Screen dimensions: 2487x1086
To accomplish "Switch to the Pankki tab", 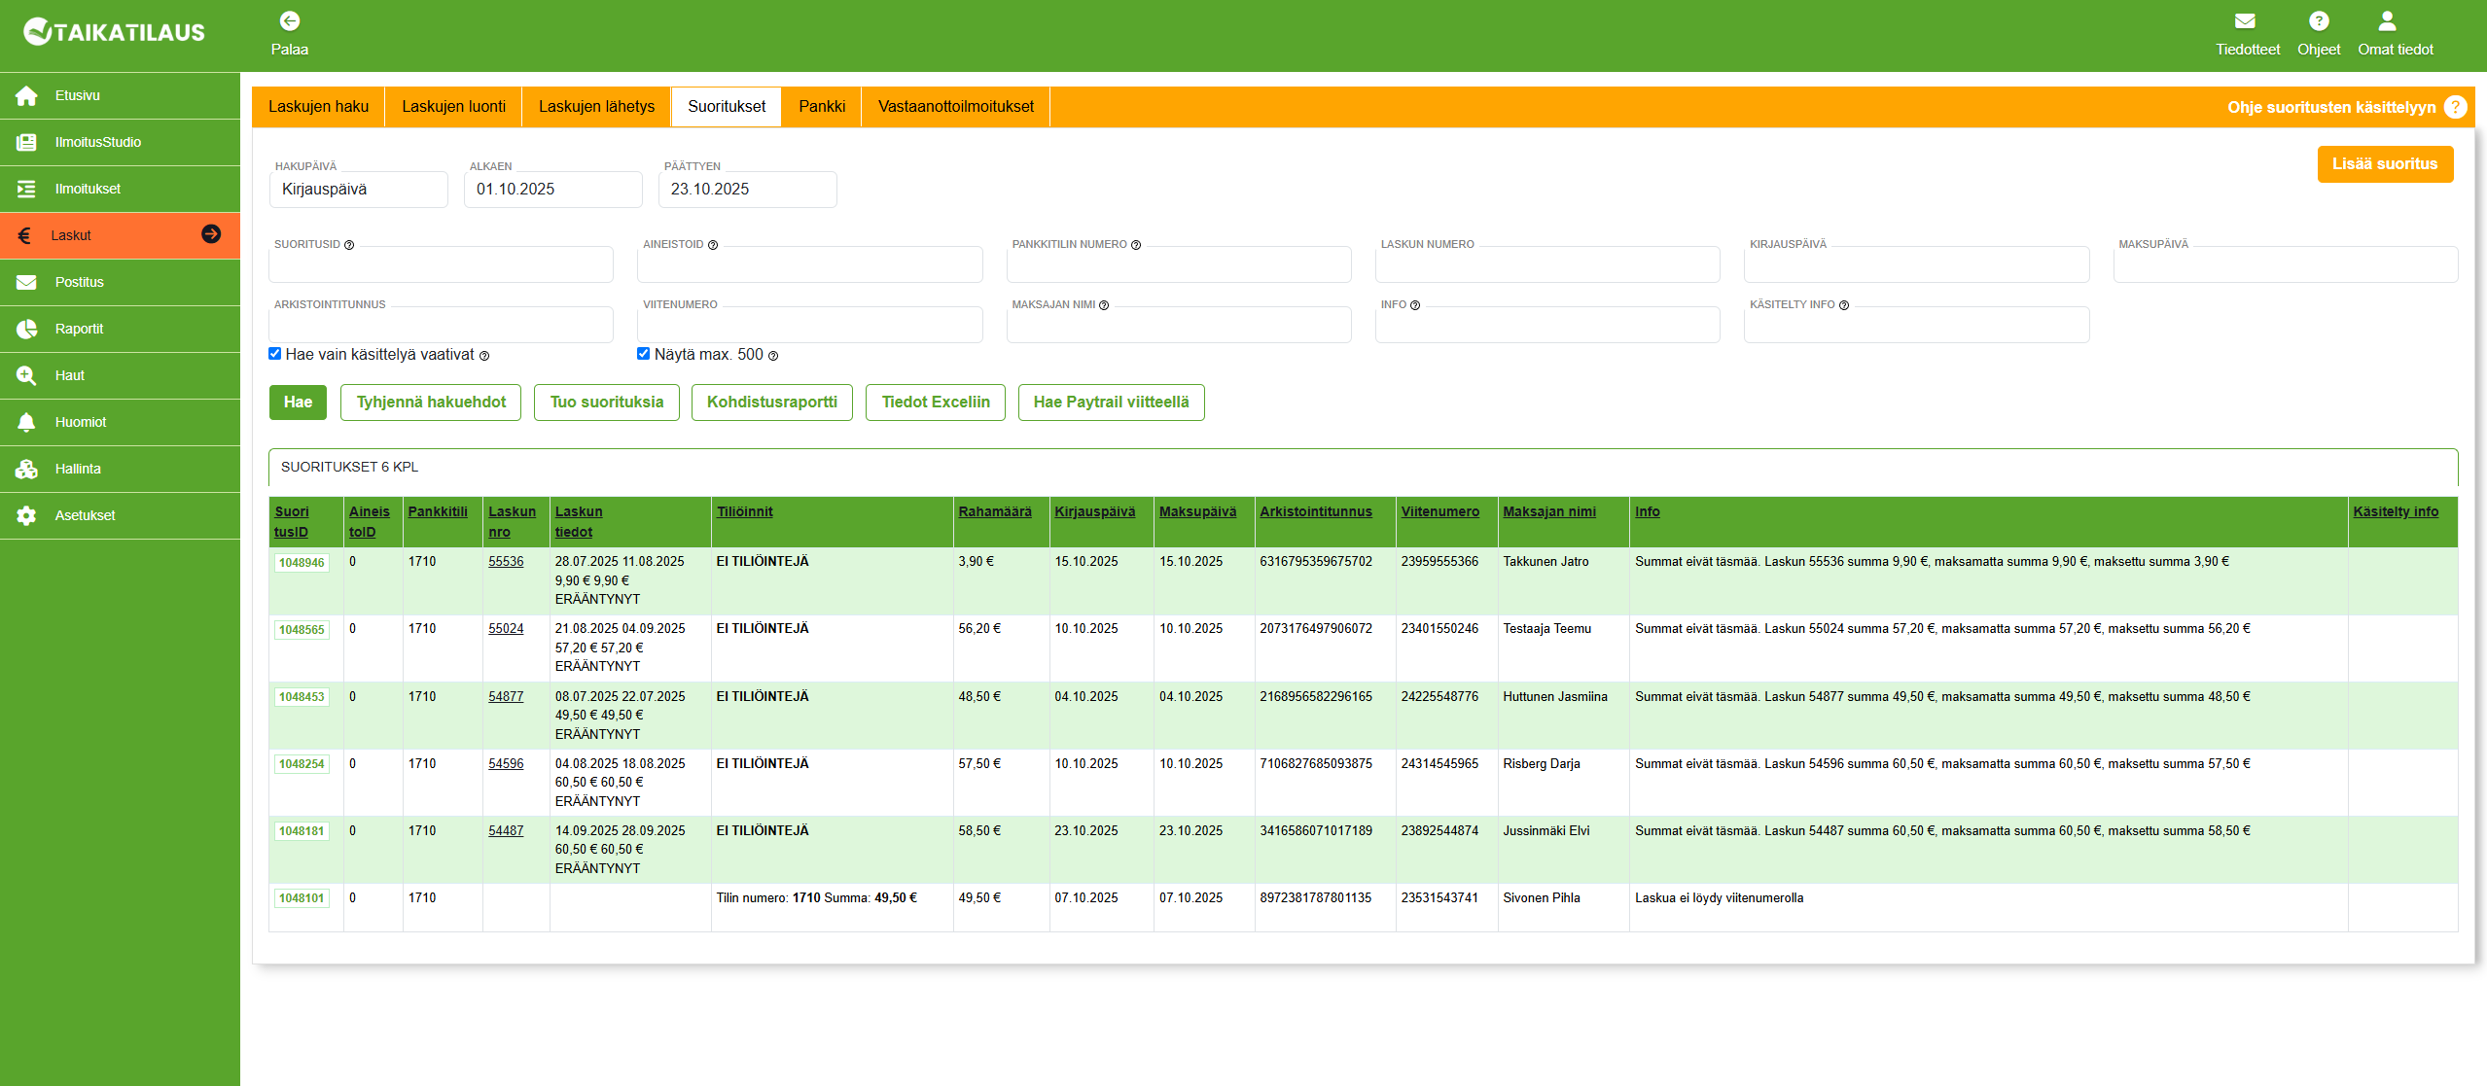I will point(821,107).
